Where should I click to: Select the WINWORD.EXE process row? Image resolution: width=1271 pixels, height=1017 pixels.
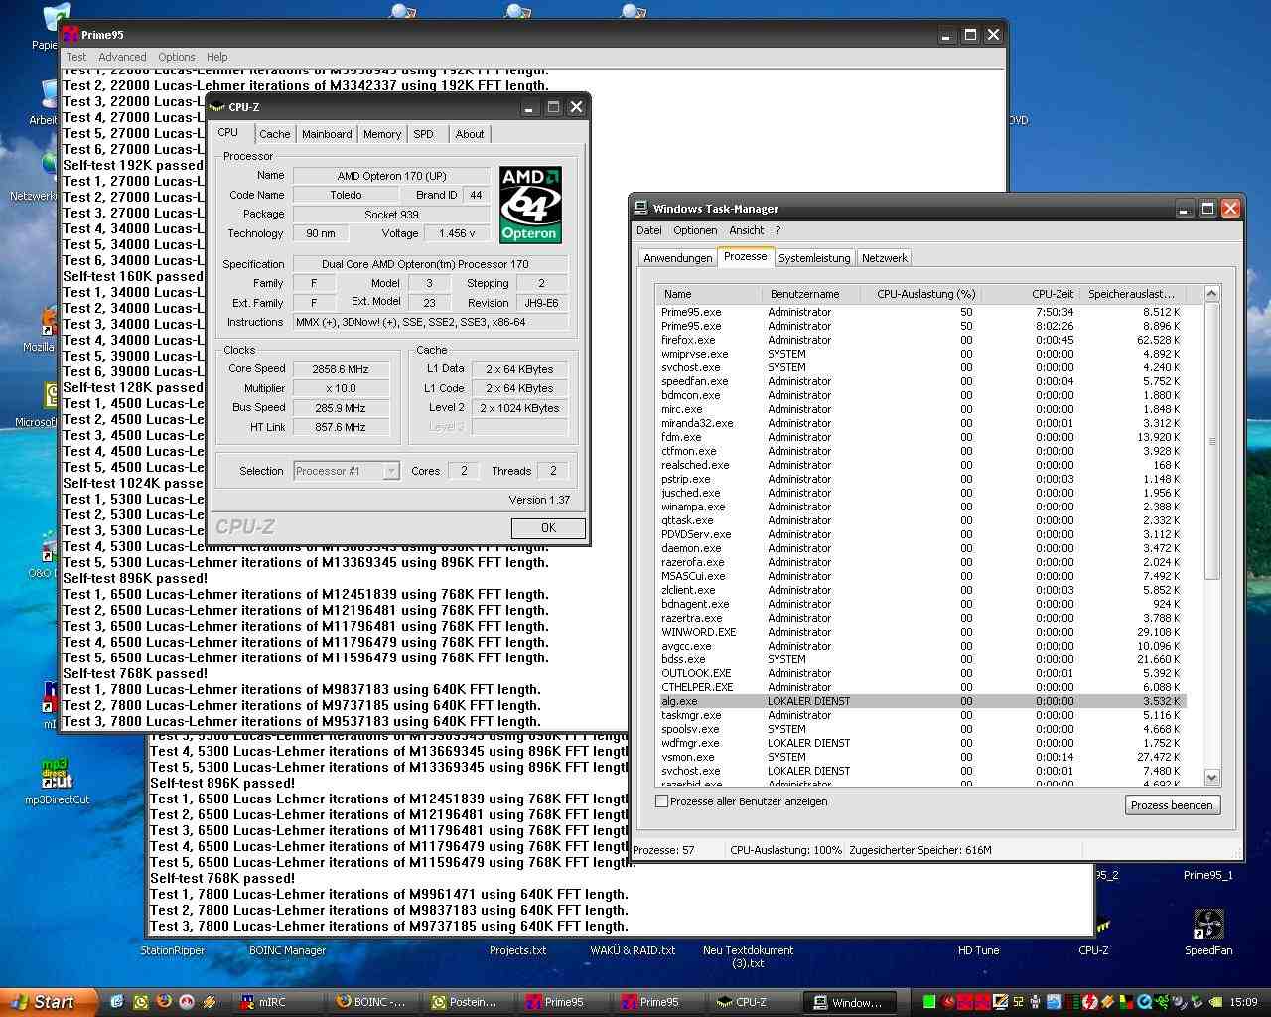(x=920, y=632)
